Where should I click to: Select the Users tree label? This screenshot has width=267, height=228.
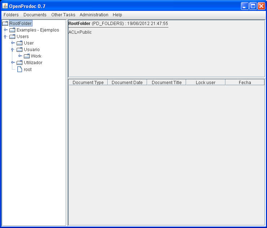(x=23, y=37)
